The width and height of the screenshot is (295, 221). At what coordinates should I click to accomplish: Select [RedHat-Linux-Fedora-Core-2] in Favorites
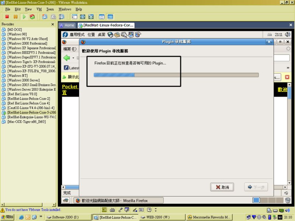29,99
